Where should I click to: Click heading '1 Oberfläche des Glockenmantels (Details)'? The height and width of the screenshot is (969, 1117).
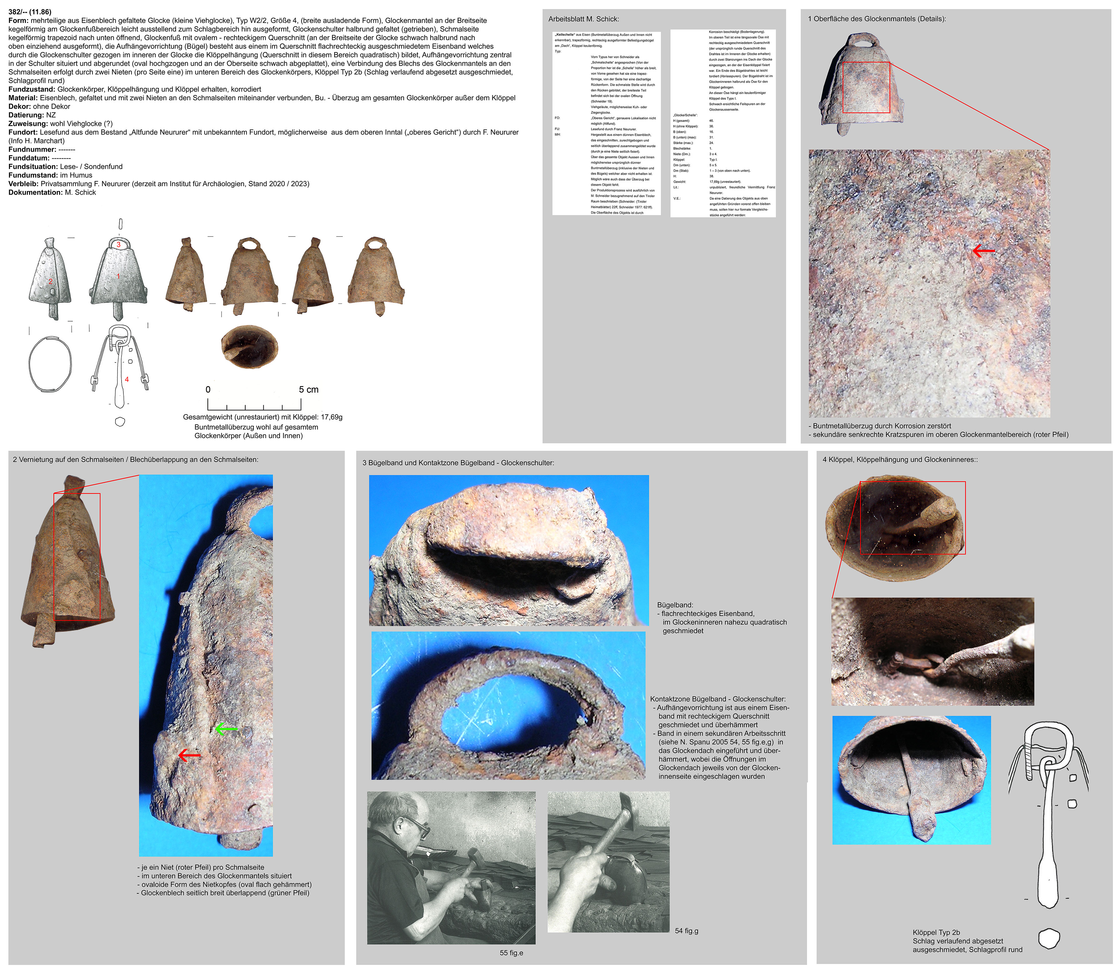(876, 19)
